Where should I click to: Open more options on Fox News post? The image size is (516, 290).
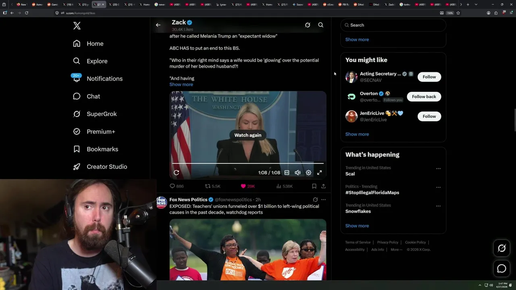click(323, 199)
